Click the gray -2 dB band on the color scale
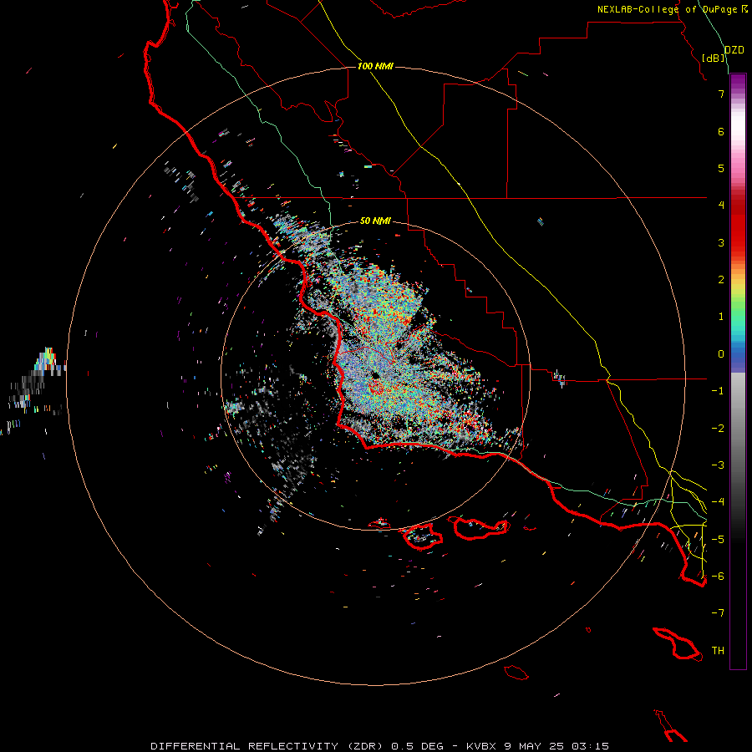 (x=738, y=428)
